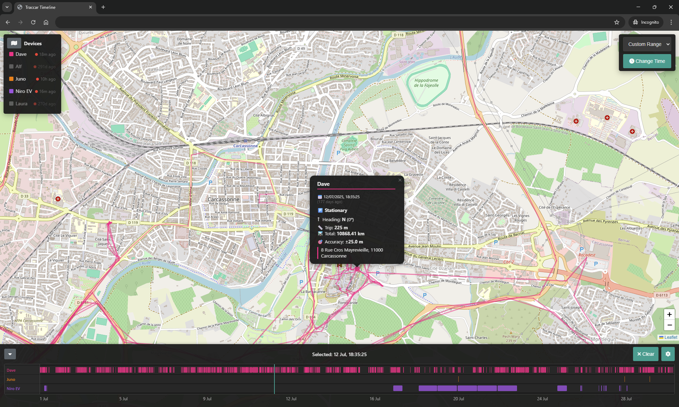This screenshot has height=407, width=679.
Task: Collapse the timeline panel with arrow button
Action: [10, 354]
